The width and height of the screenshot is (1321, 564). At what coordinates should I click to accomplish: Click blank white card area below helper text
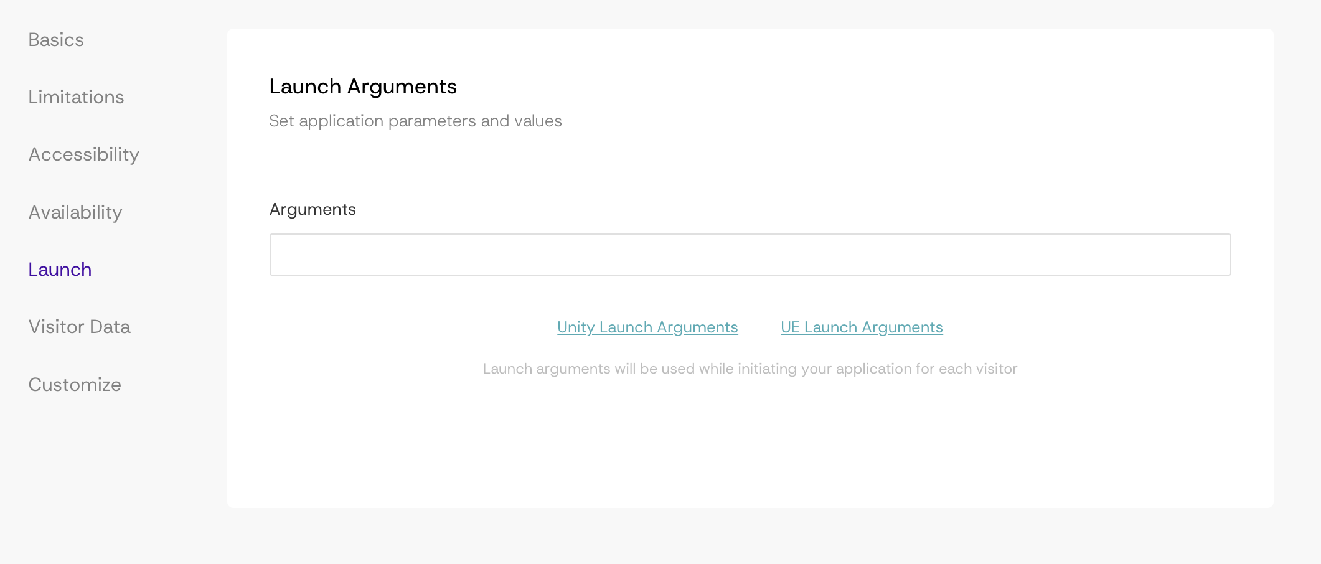pyautogui.click(x=750, y=448)
